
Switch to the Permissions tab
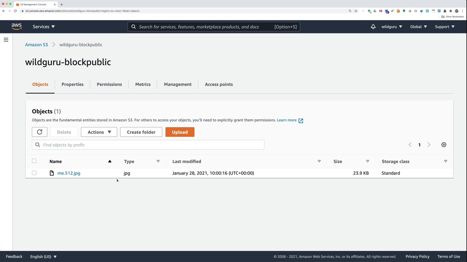[x=109, y=84]
